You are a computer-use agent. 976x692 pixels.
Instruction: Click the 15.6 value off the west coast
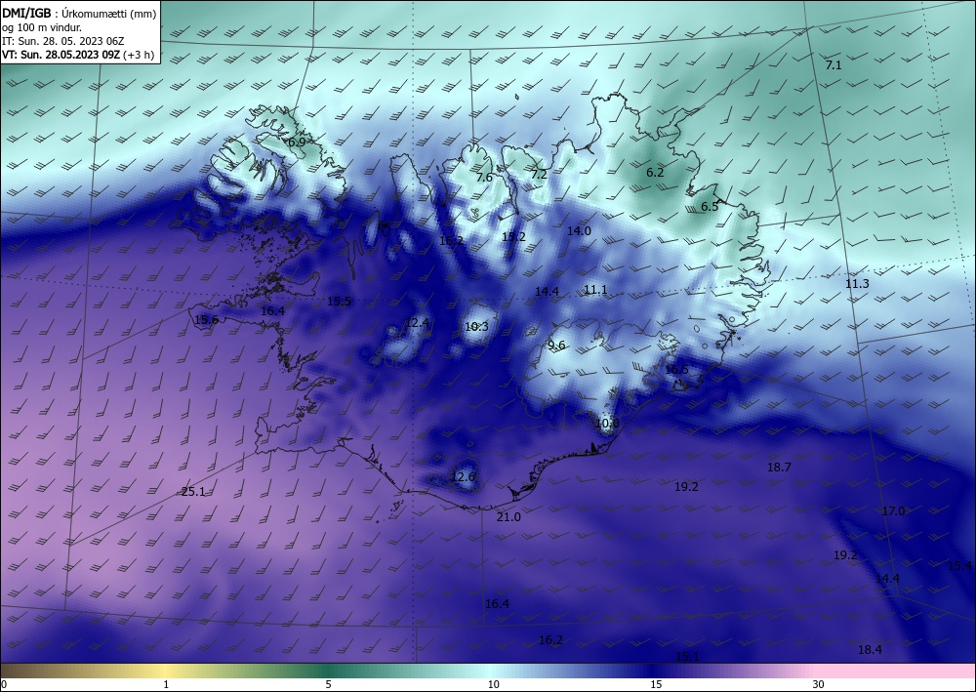click(x=206, y=320)
